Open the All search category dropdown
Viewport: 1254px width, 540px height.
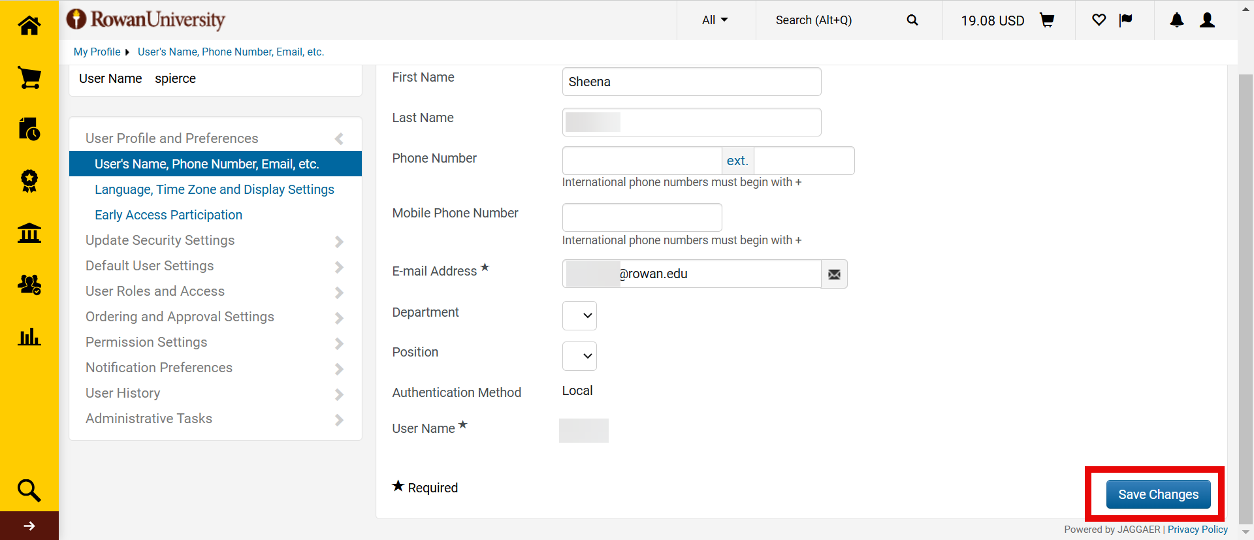point(715,20)
